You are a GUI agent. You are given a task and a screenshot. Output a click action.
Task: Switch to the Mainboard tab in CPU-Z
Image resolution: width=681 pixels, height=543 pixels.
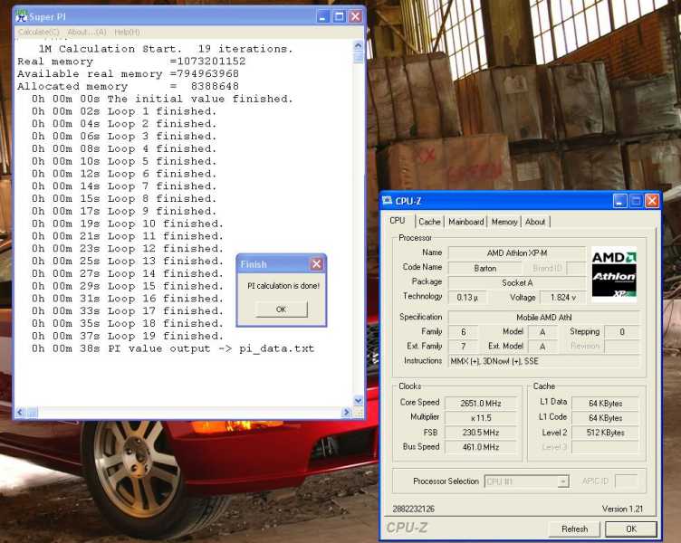point(466,222)
